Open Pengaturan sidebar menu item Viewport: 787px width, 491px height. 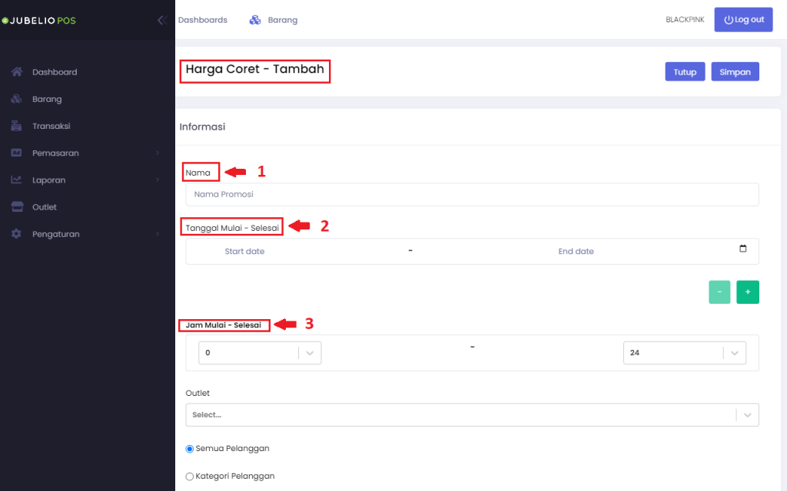tap(55, 235)
